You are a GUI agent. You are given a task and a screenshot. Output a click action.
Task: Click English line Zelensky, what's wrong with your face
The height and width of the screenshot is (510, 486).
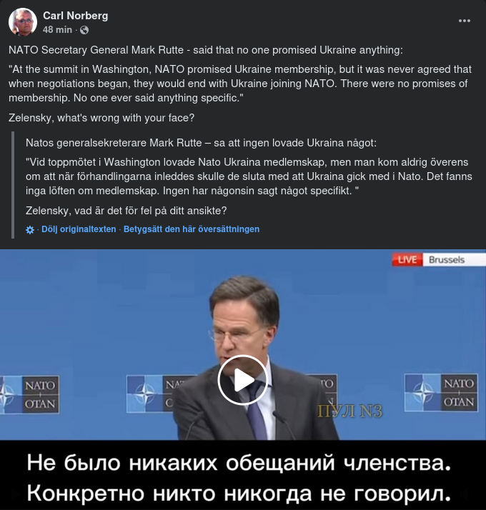click(101, 118)
